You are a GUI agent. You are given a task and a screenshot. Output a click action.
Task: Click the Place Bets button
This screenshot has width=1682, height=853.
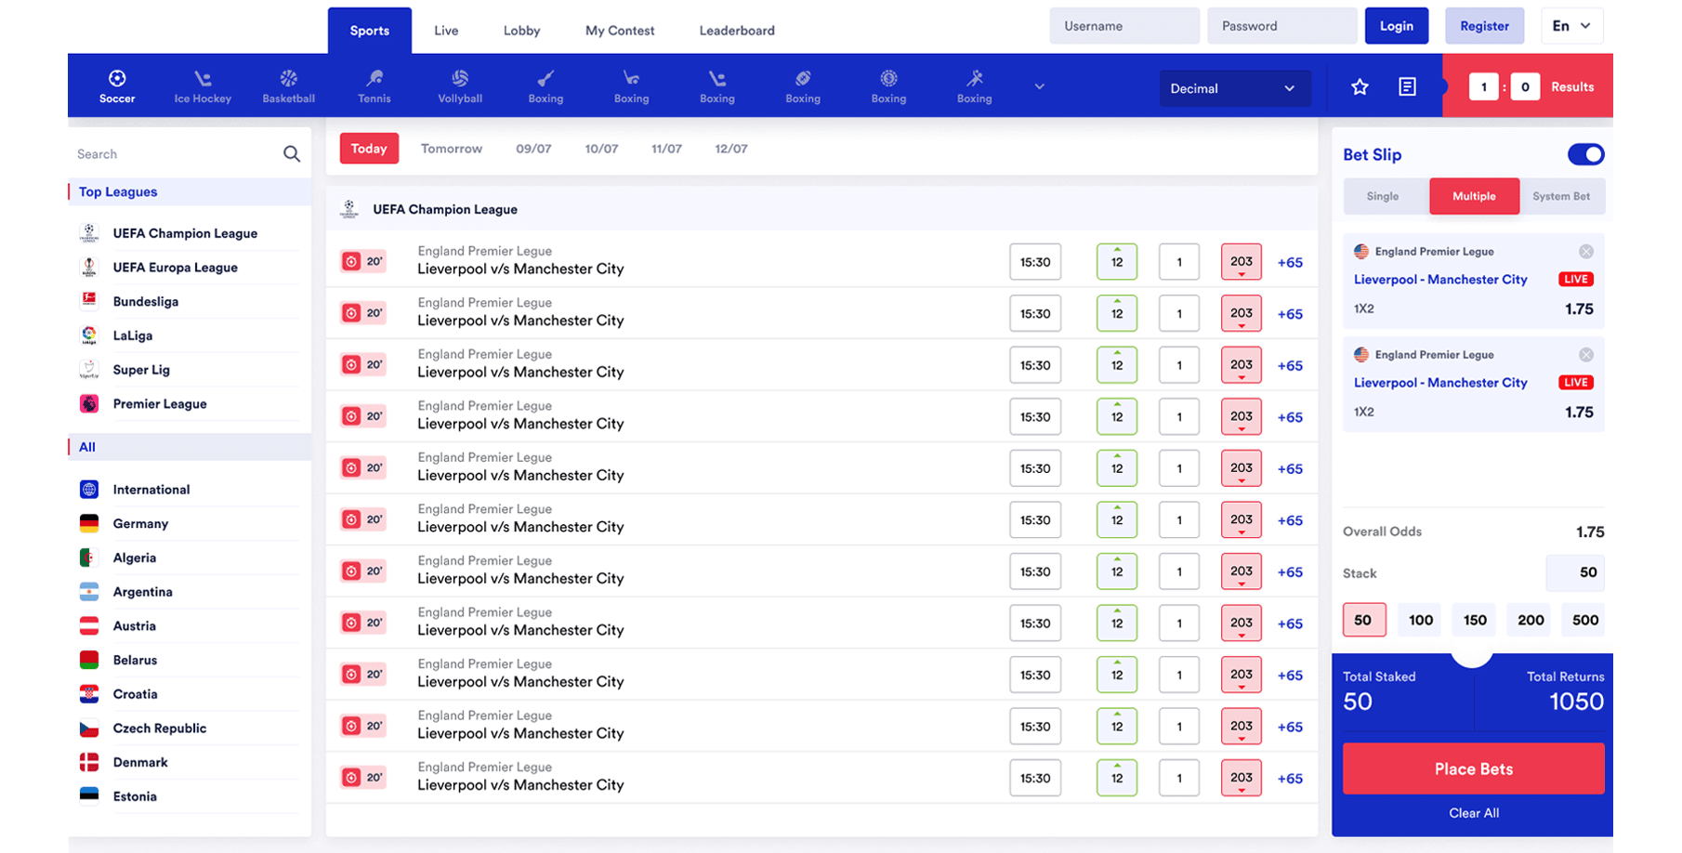click(1473, 768)
